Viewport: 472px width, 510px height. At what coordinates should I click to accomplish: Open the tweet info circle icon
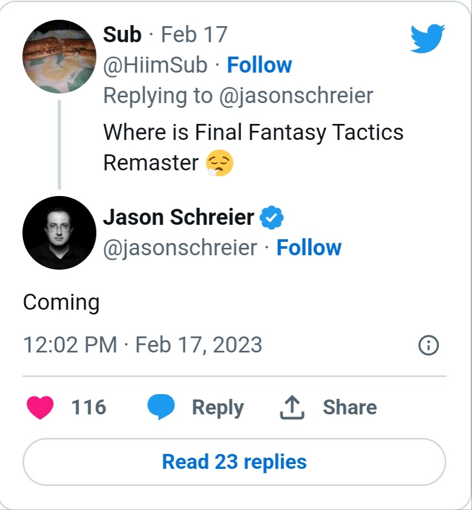[x=428, y=345]
